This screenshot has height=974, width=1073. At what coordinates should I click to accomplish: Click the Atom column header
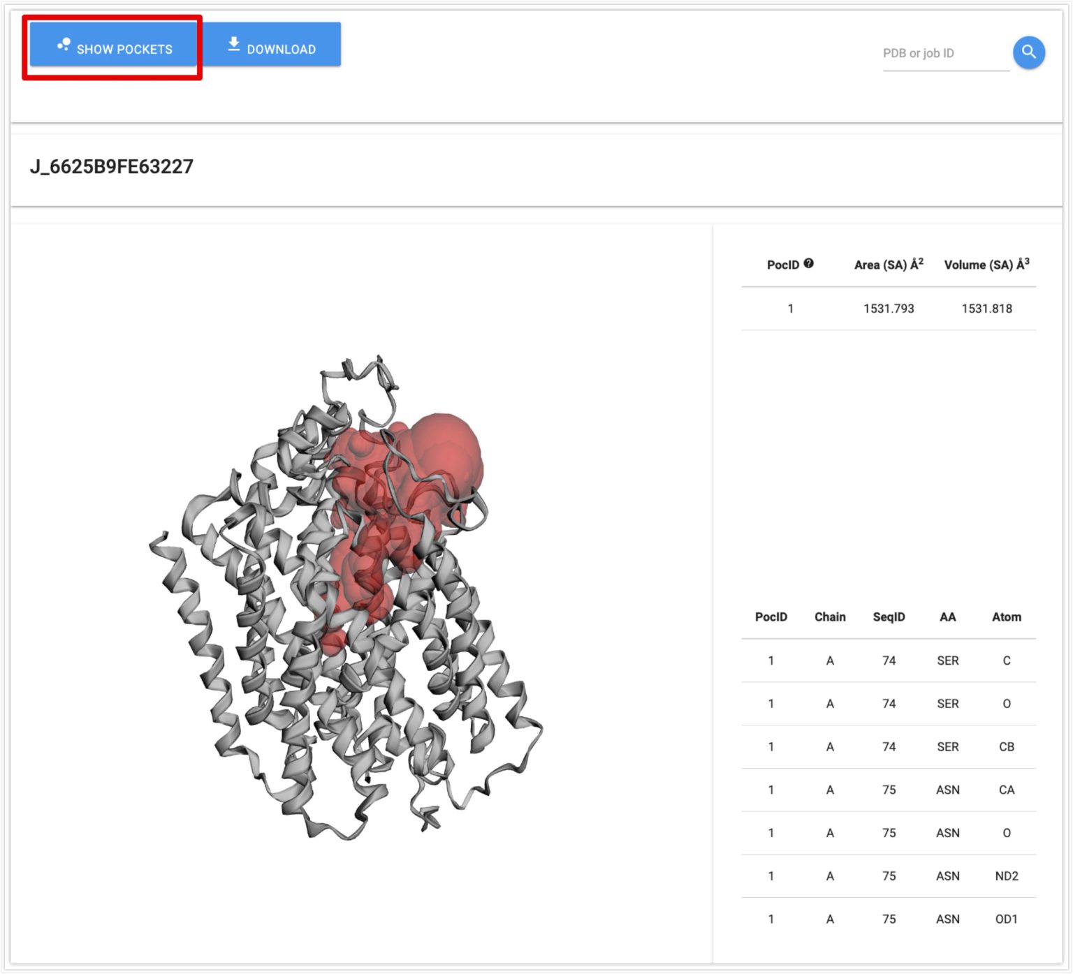(1006, 617)
